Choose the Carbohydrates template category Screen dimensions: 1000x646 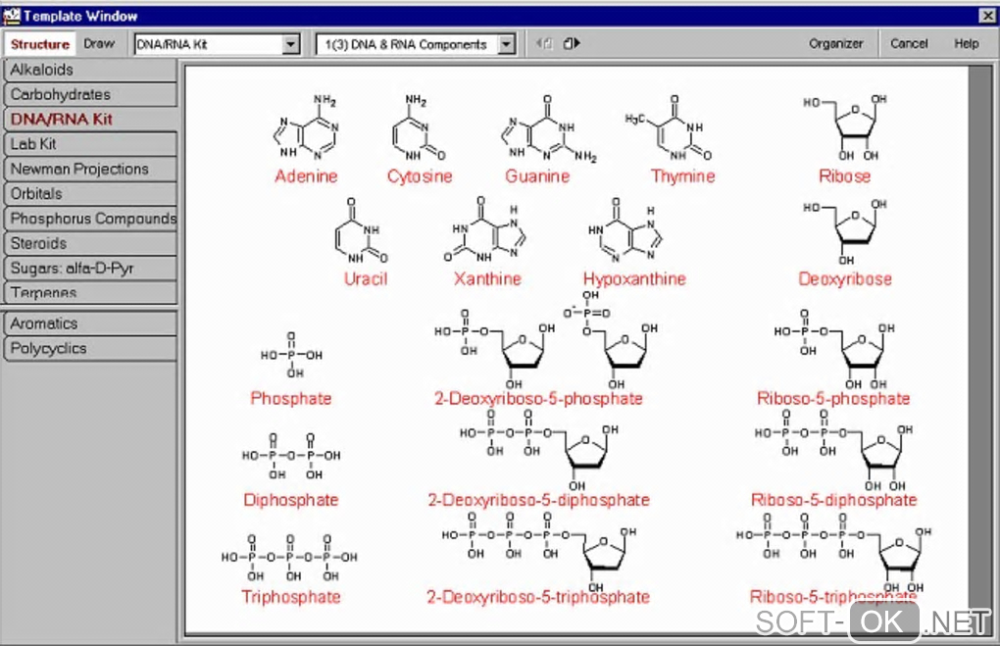[90, 94]
